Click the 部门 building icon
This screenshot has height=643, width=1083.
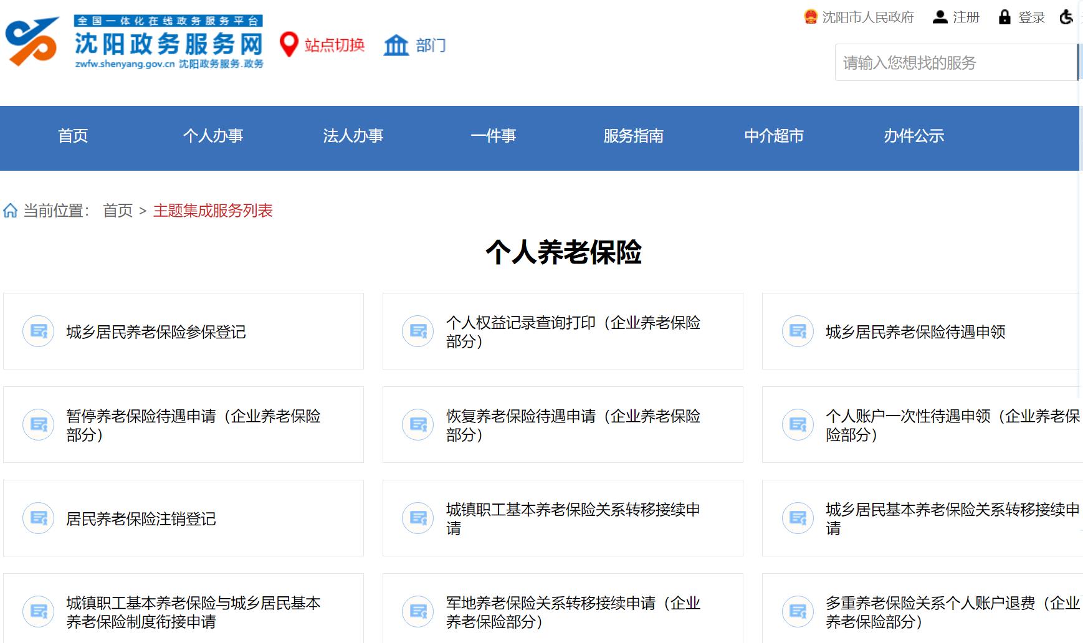[x=397, y=45]
